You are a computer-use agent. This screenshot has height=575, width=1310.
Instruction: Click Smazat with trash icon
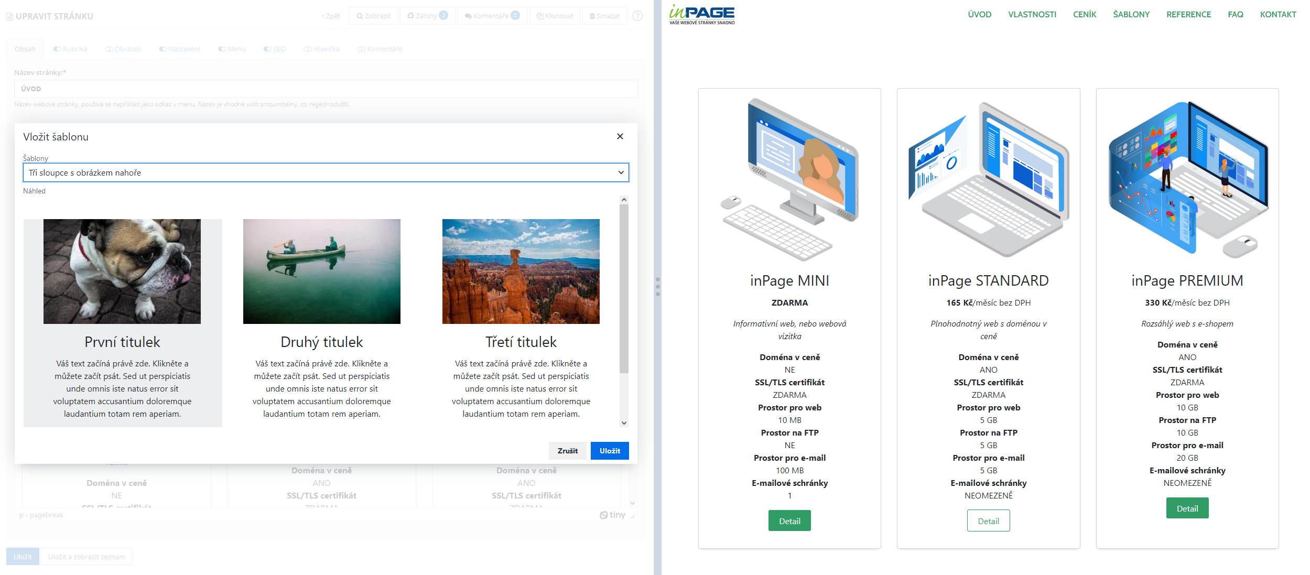[x=604, y=16]
